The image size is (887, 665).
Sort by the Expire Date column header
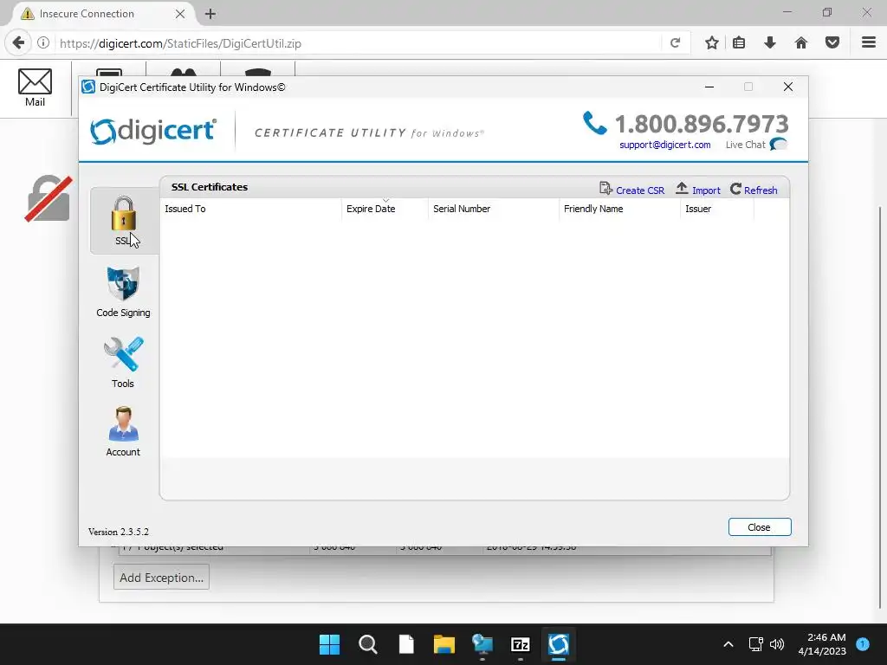(385, 209)
